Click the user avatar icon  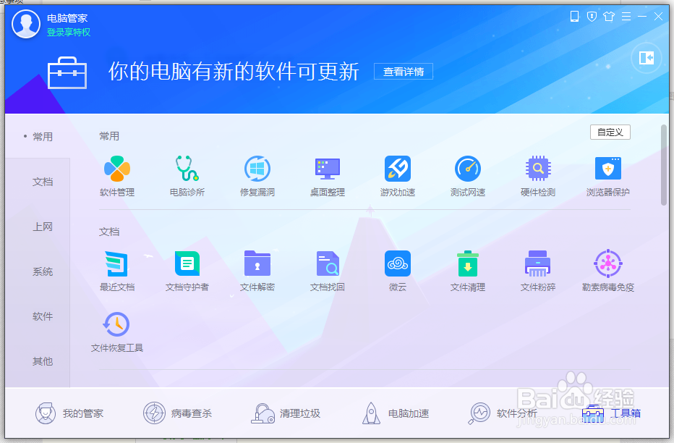[26, 24]
